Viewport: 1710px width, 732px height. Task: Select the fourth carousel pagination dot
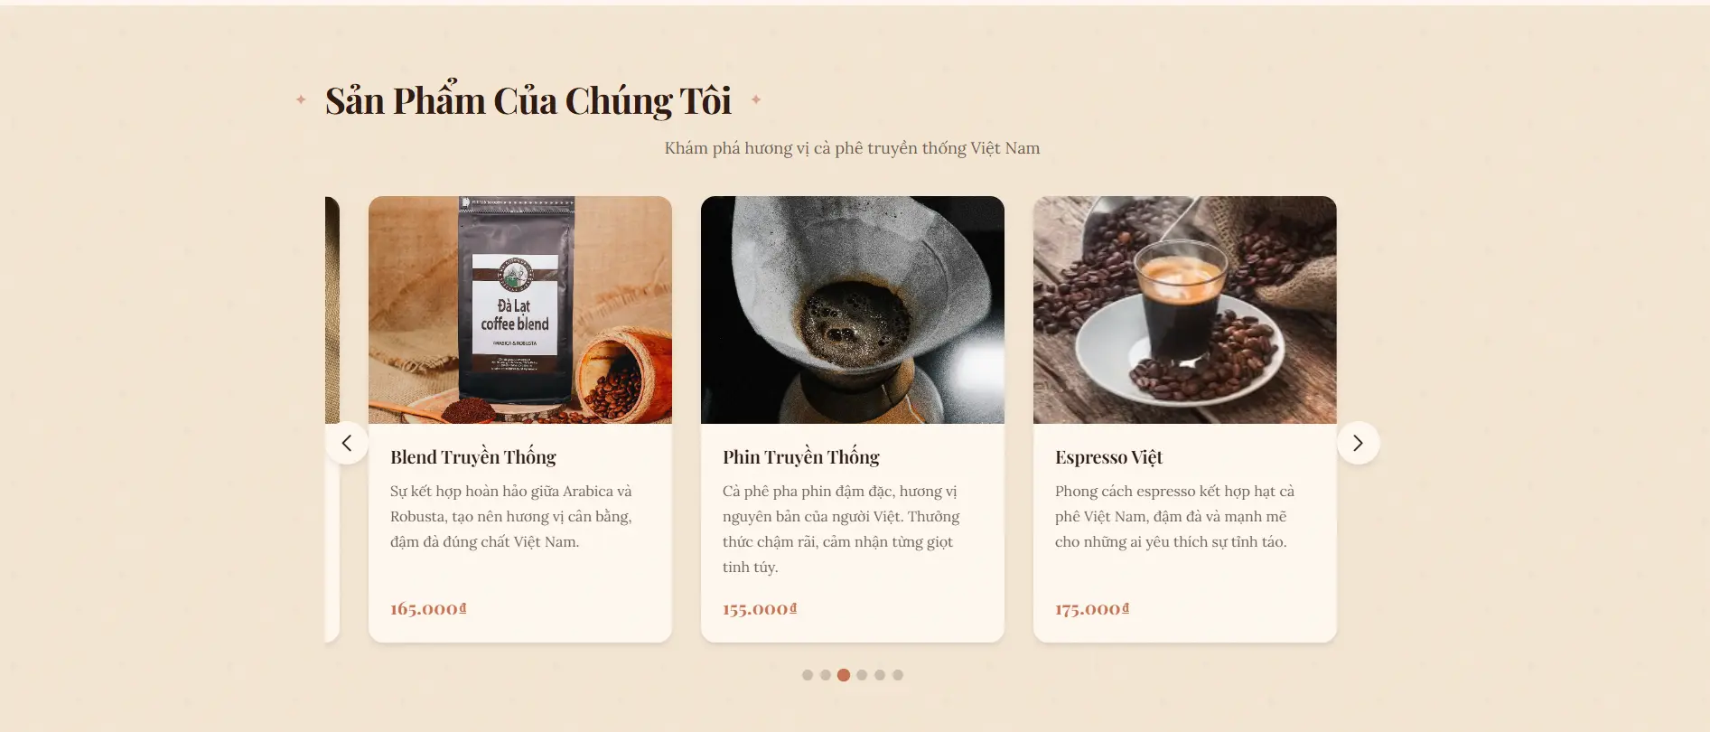pos(862,675)
